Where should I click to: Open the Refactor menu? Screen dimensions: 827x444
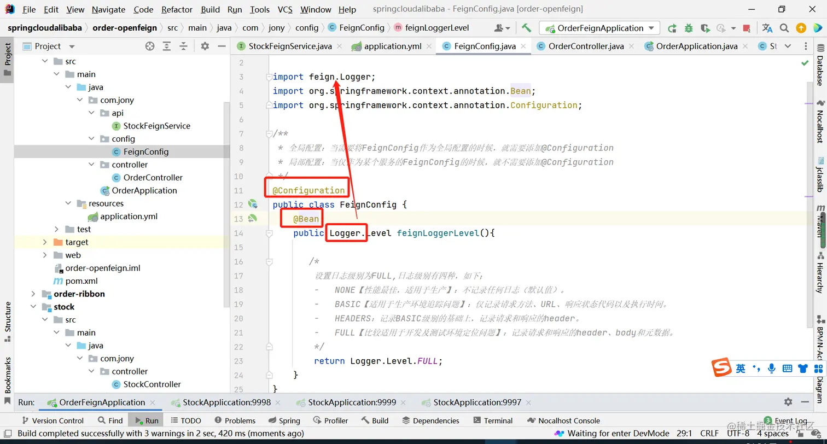click(177, 9)
